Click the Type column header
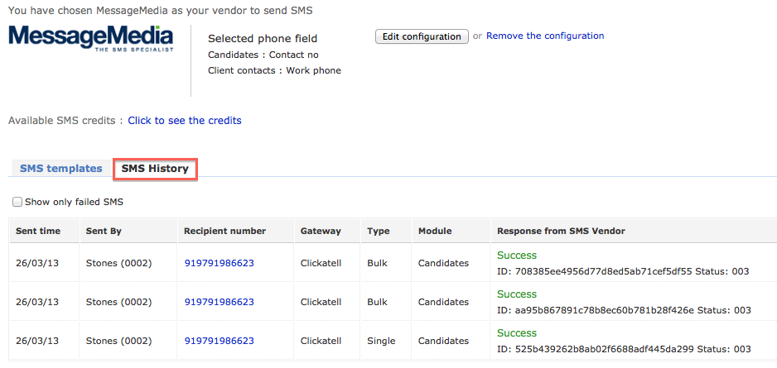The width and height of the screenshot is (777, 368). tap(378, 231)
